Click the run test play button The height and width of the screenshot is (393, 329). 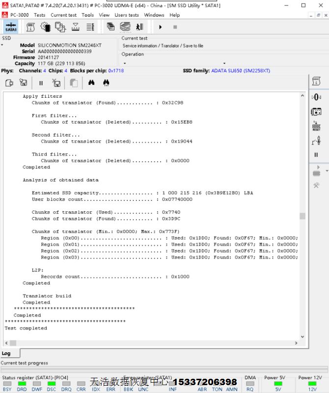point(160,27)
